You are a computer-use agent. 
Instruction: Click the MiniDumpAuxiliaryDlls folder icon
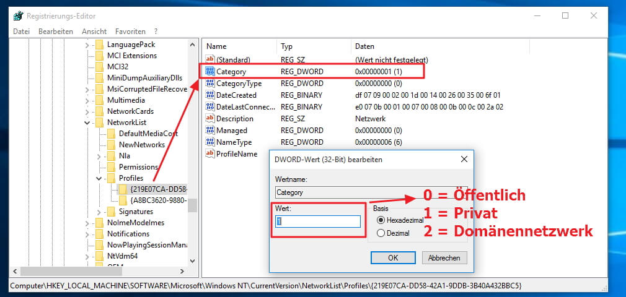click(x=99, y=78)
